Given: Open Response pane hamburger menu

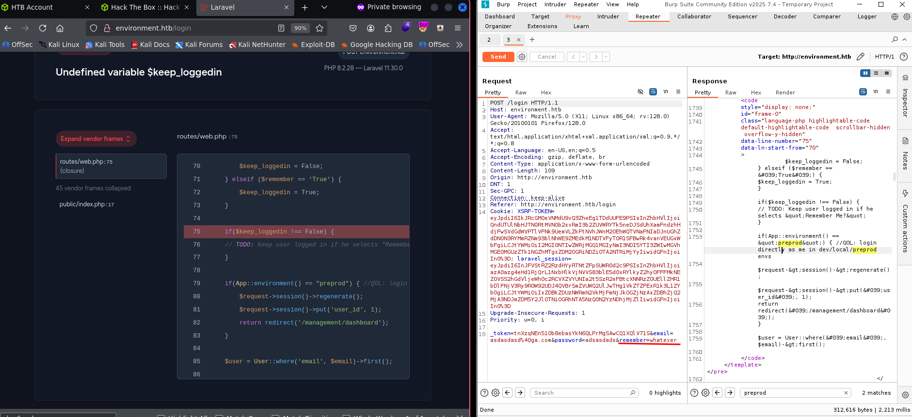Looking at the screenshot, I should tap(888, 92).
